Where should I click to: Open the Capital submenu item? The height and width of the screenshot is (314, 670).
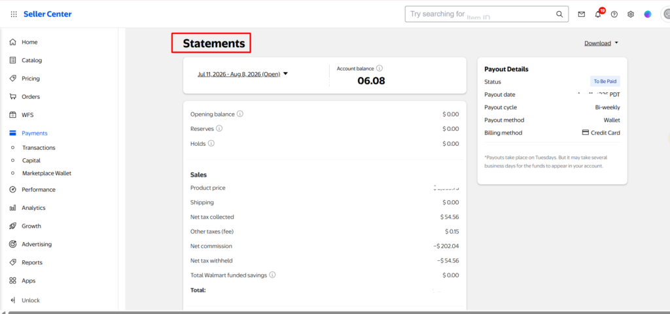pos(31,160)
